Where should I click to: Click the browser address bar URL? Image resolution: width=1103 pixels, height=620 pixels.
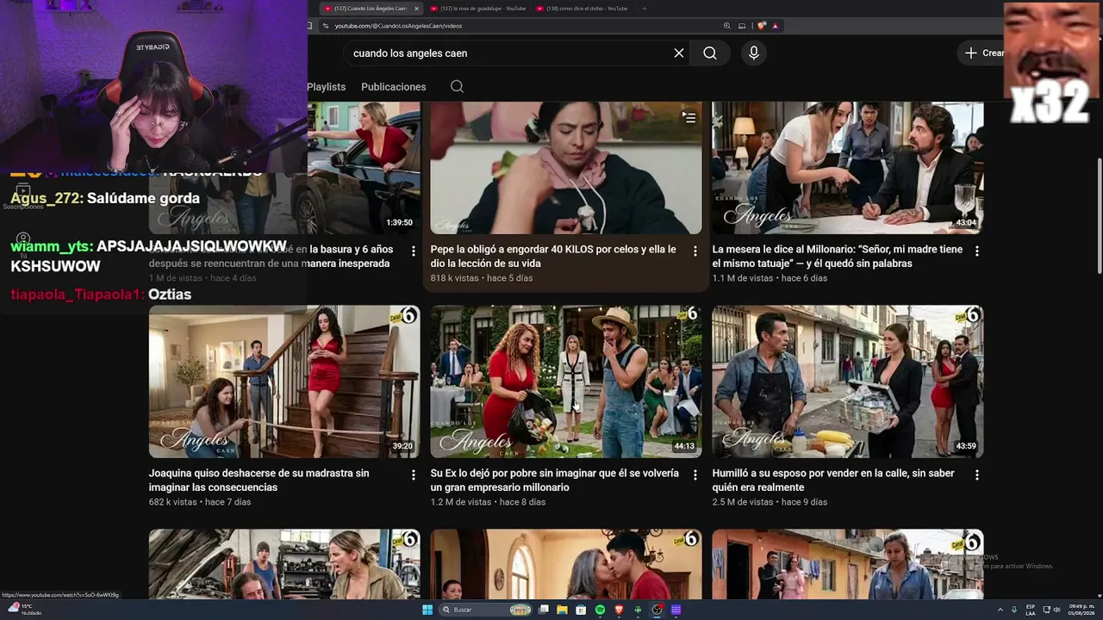click(398, 26)
